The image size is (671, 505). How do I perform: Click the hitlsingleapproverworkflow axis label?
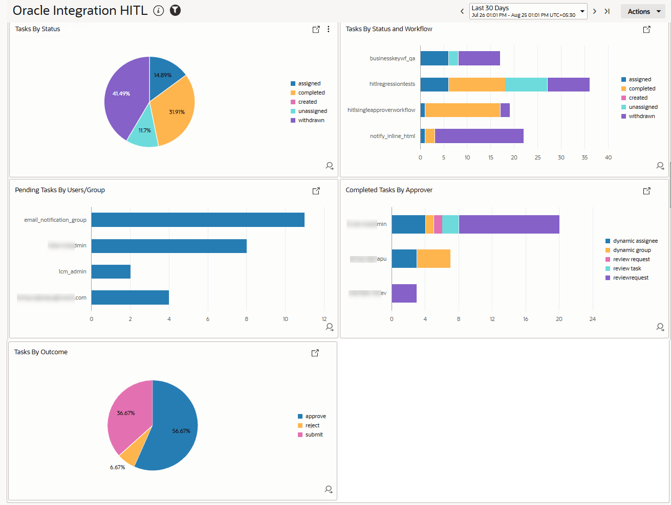(381, 110)
